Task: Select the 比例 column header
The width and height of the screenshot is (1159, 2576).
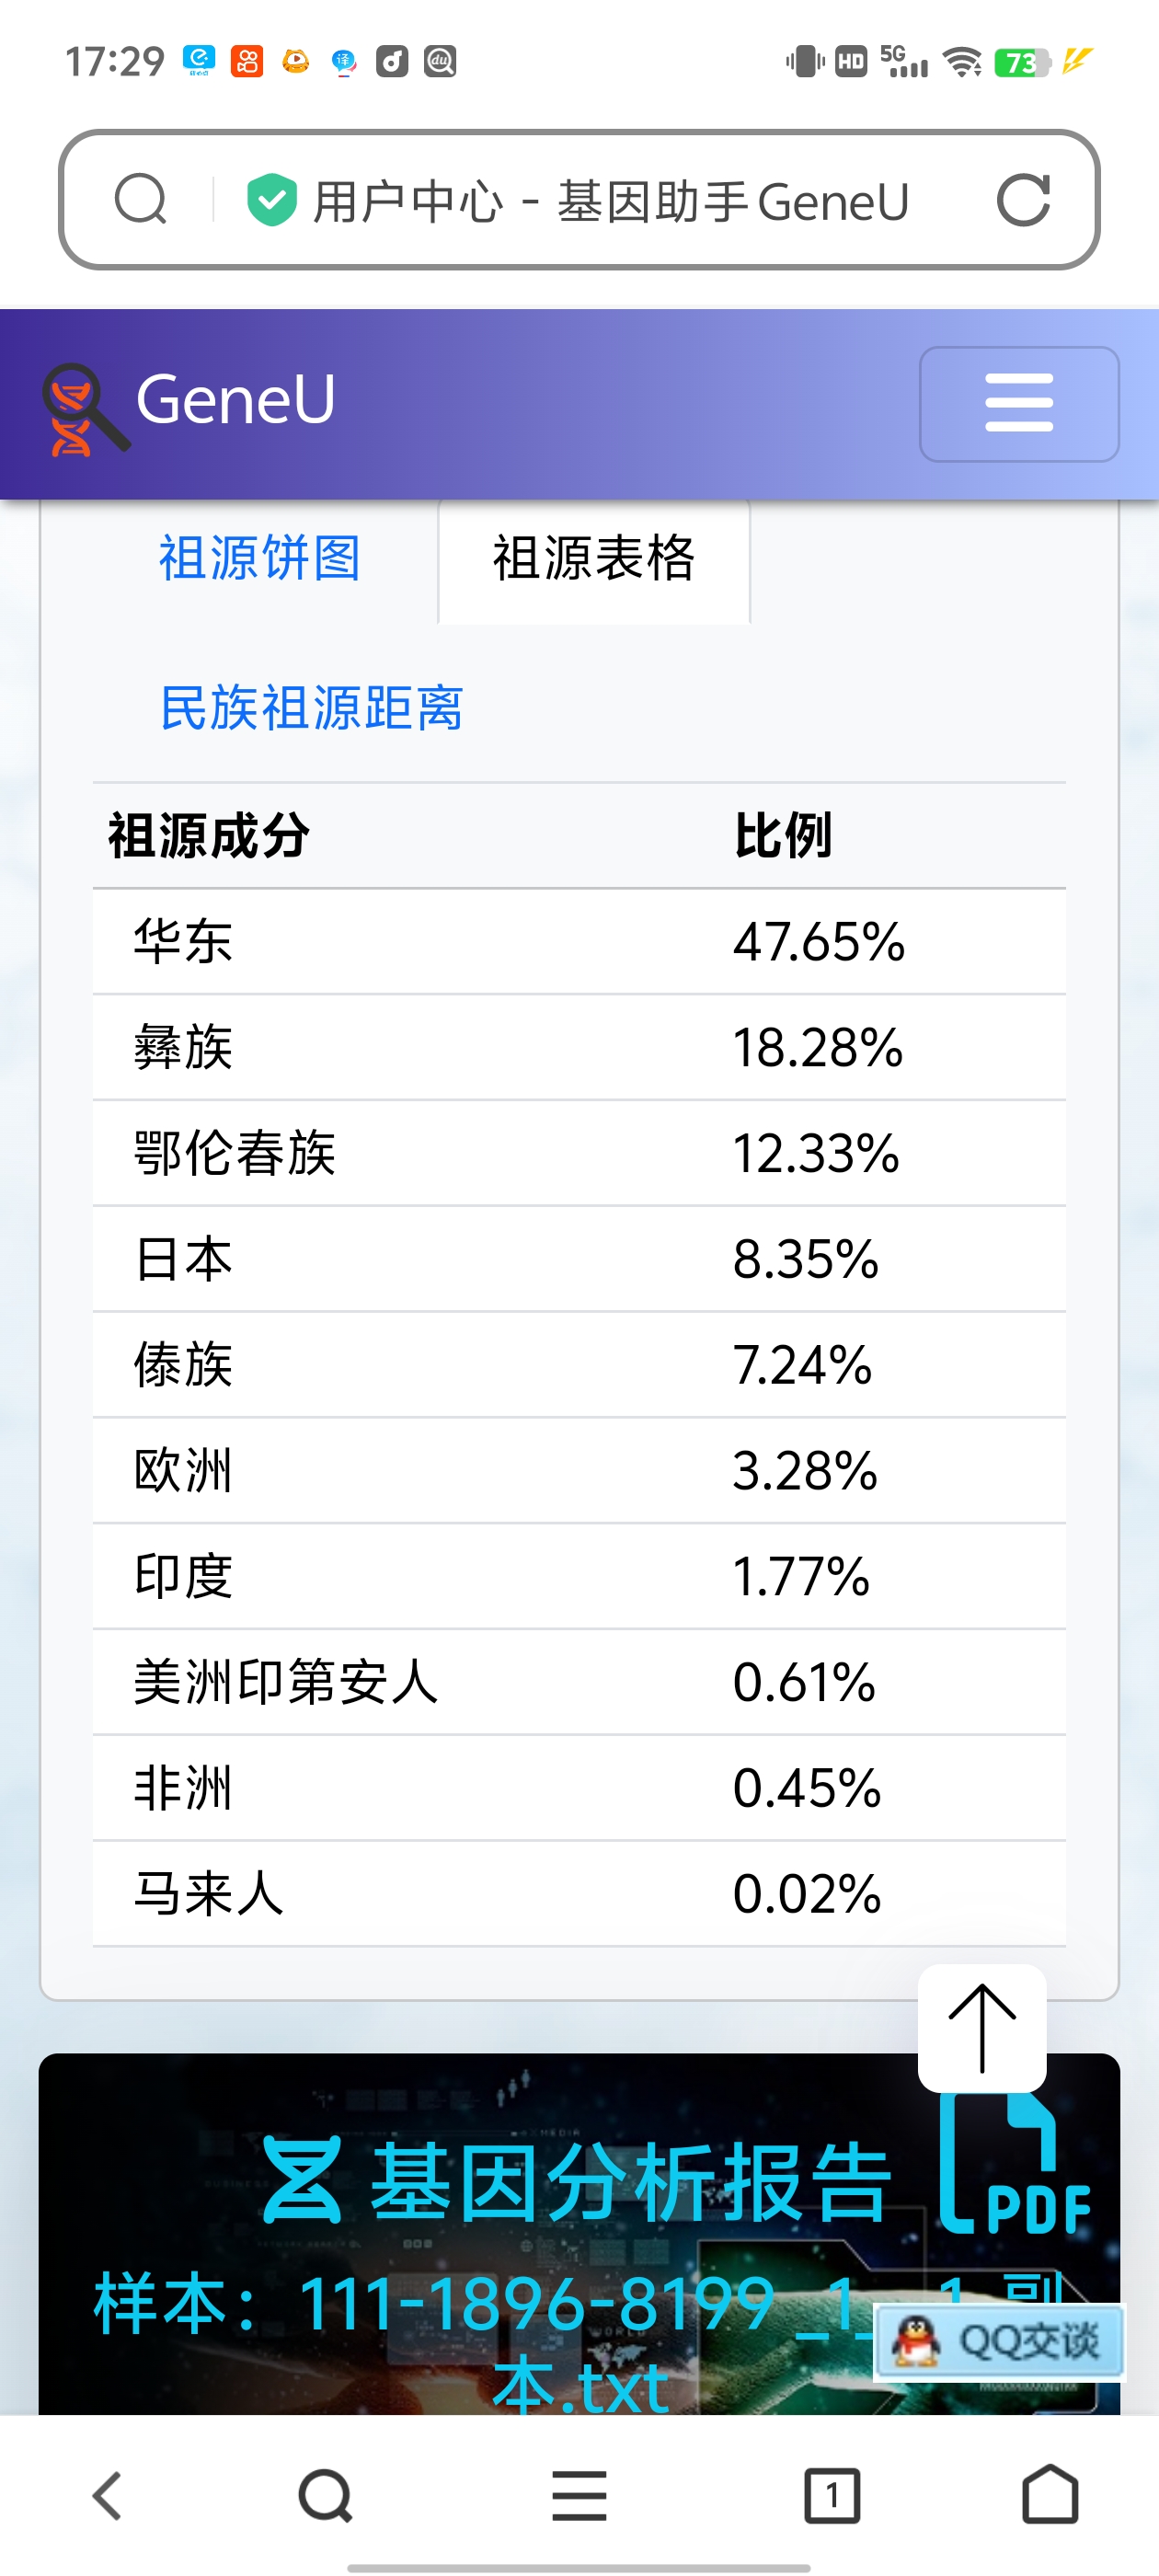Action: (x=782, y=835)
